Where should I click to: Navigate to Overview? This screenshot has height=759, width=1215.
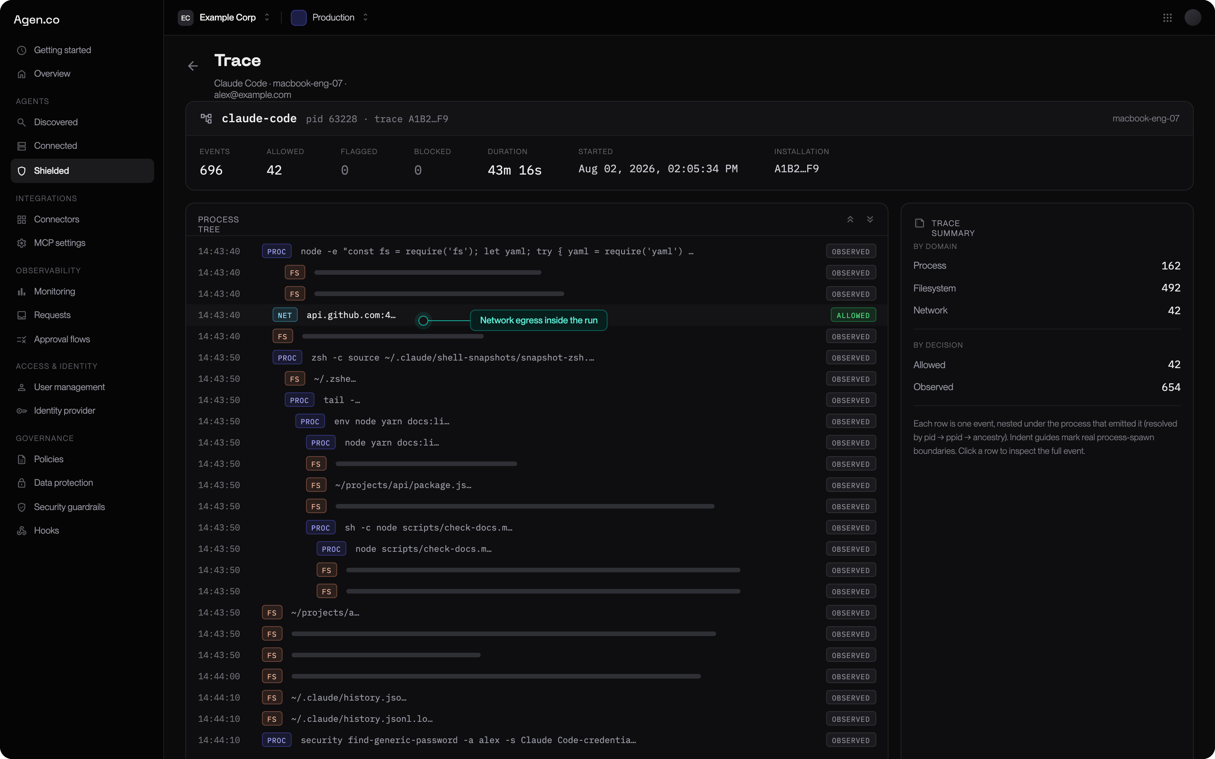point(52,74)
